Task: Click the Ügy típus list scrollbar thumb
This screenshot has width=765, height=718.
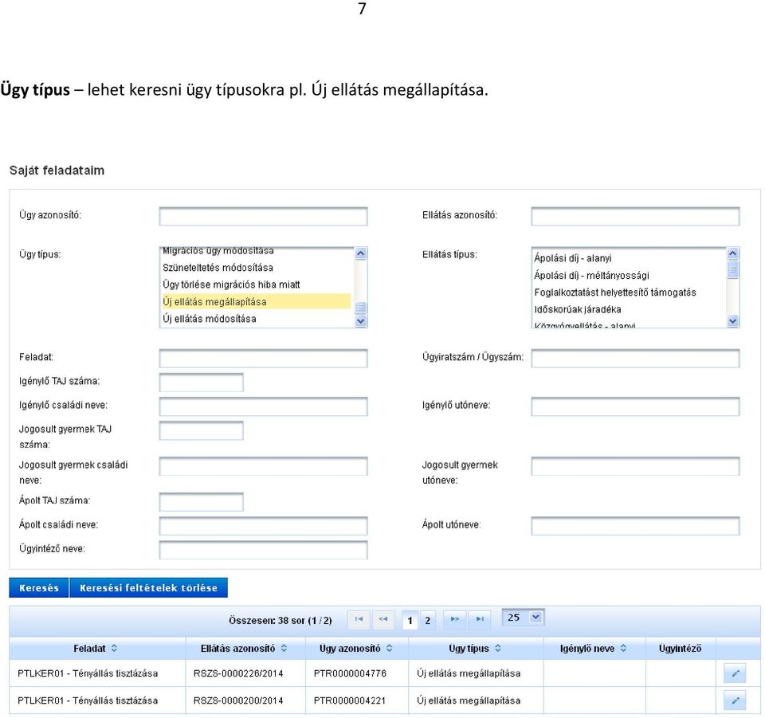Action: [360, 308]
